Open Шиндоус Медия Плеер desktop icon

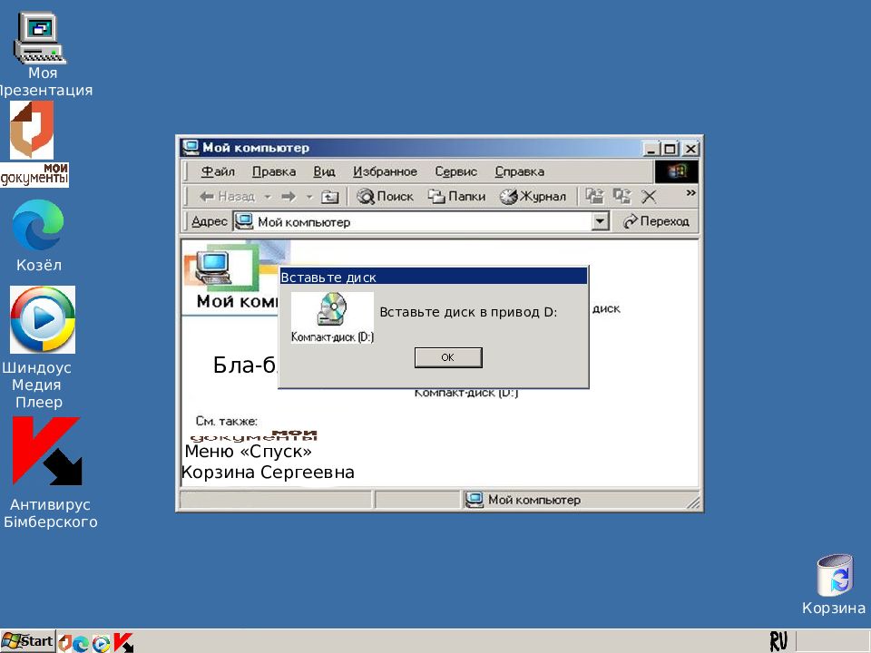coord(43,320)
